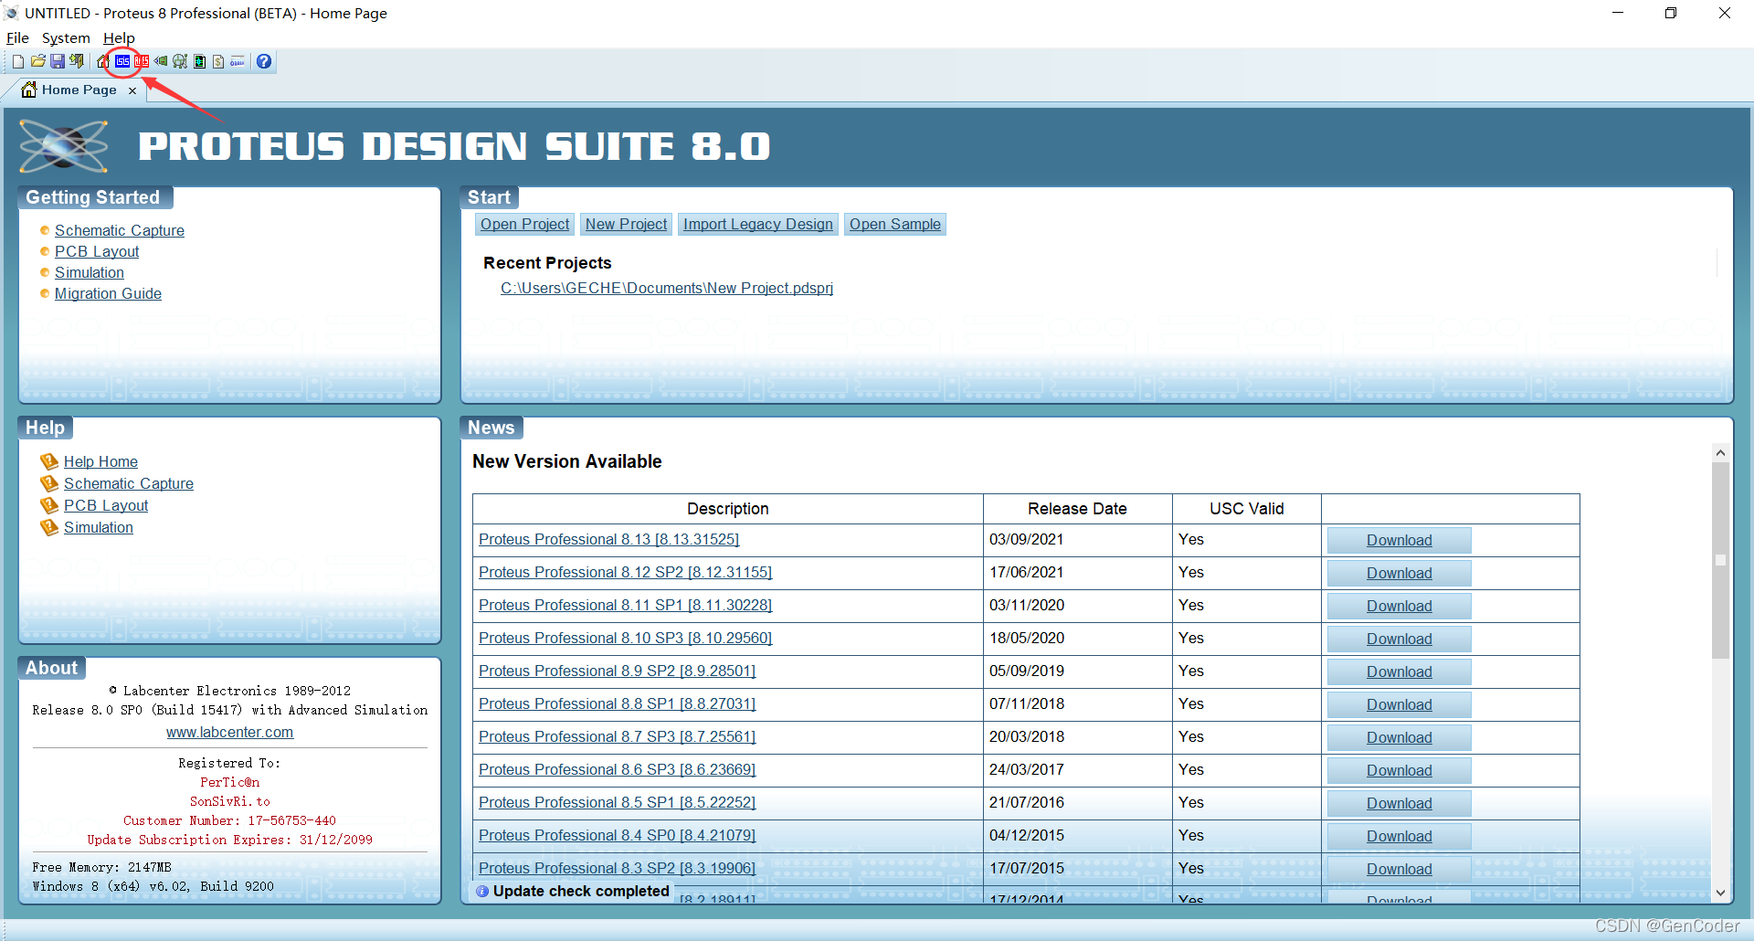Open Proteus Professional 8.3 SP2 link
This screenshot has height=941, width=1754.
point(618,868)
